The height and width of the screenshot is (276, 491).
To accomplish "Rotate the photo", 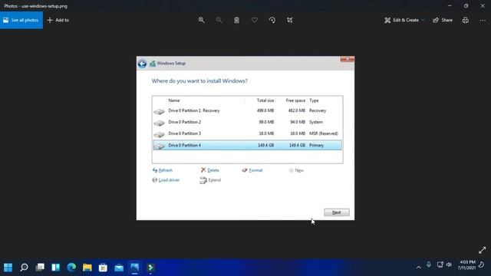I will pos(272,20).
